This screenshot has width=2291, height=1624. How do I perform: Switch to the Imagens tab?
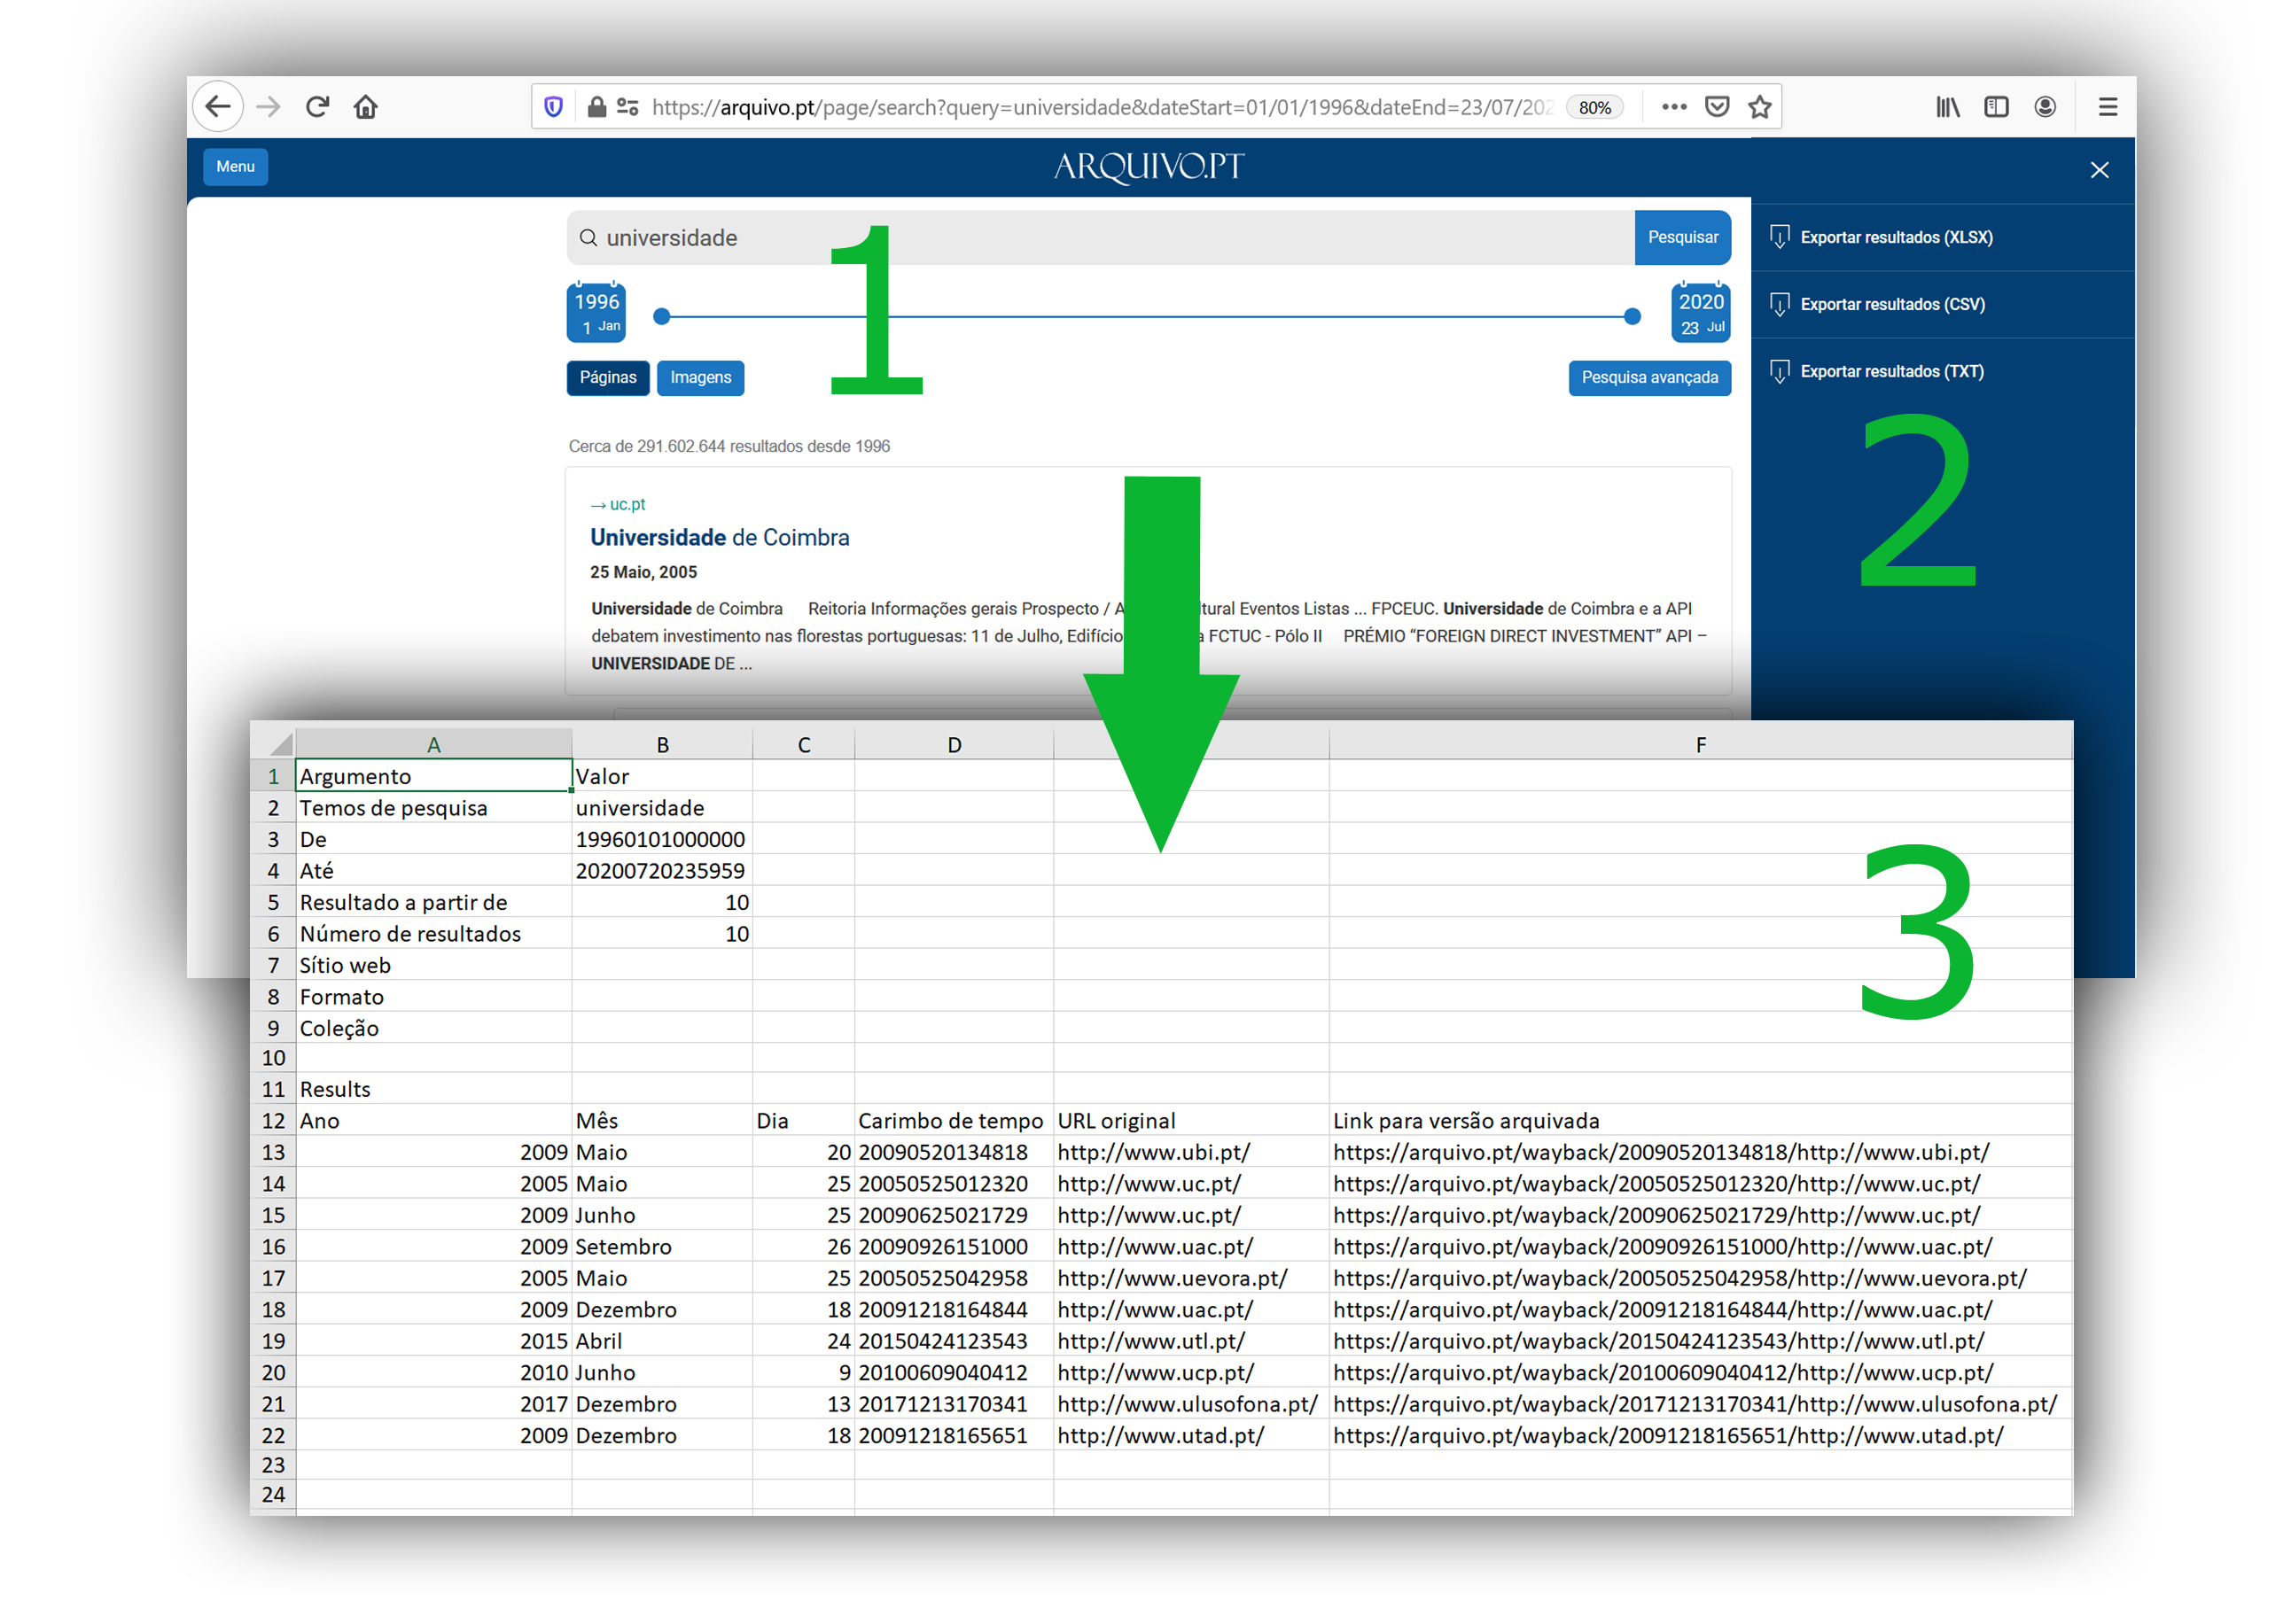click(700, 377)
